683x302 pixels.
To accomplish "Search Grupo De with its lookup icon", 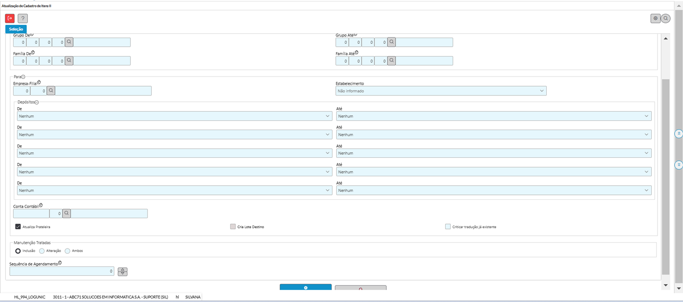I will (x=69, y=42).
